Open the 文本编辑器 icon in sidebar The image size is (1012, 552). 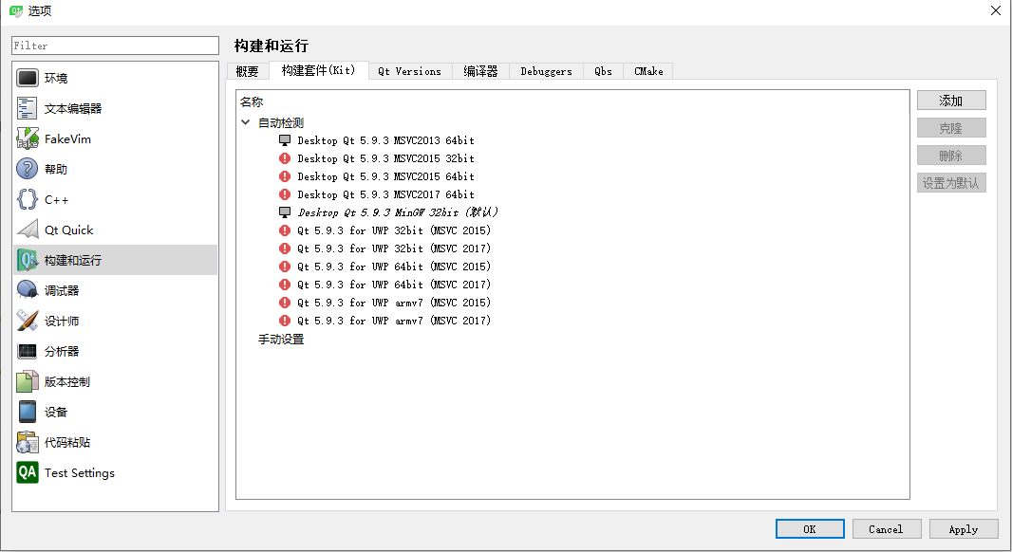click(28, 108)
